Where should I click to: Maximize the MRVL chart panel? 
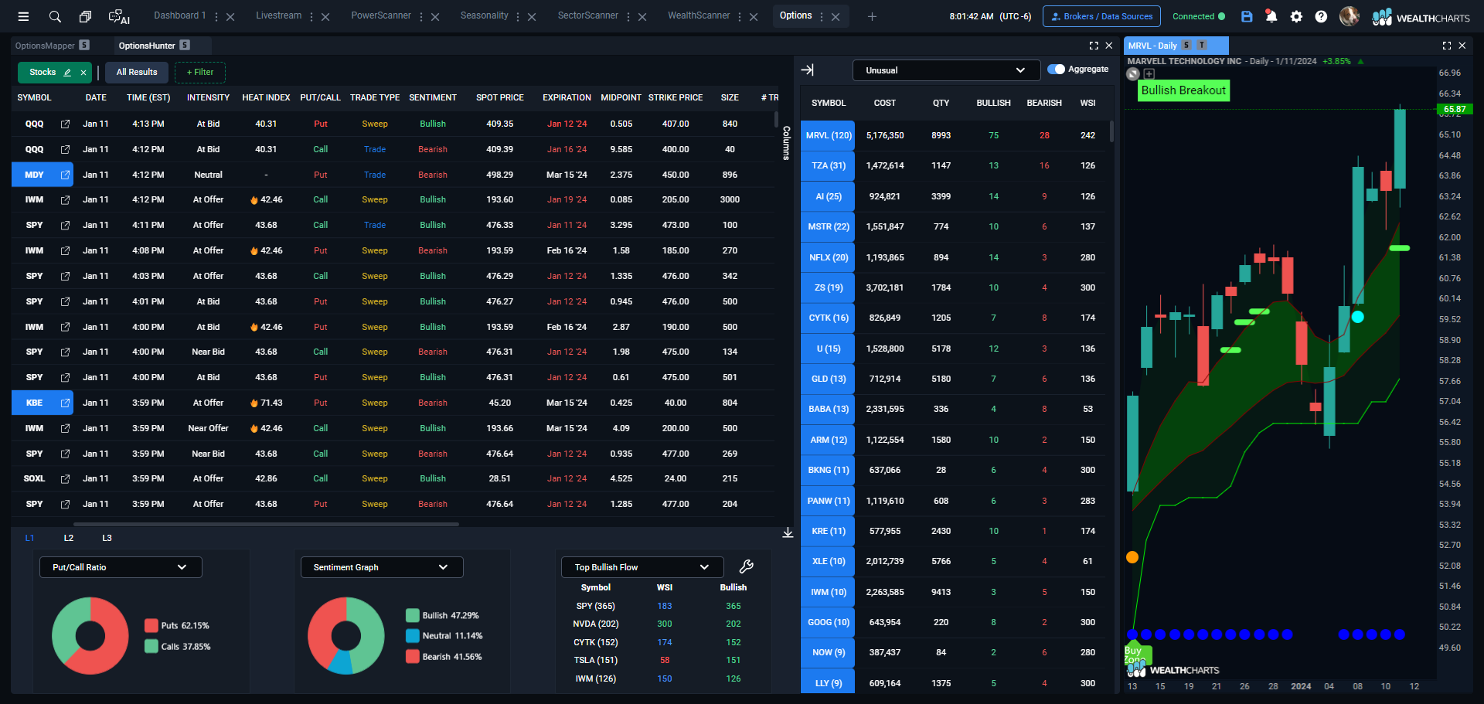coord(1447,46)
